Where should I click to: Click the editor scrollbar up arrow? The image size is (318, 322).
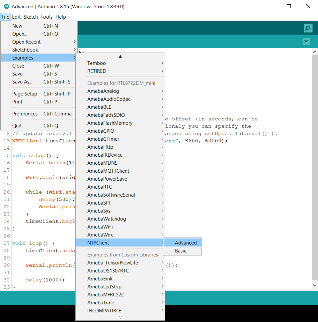315,52
